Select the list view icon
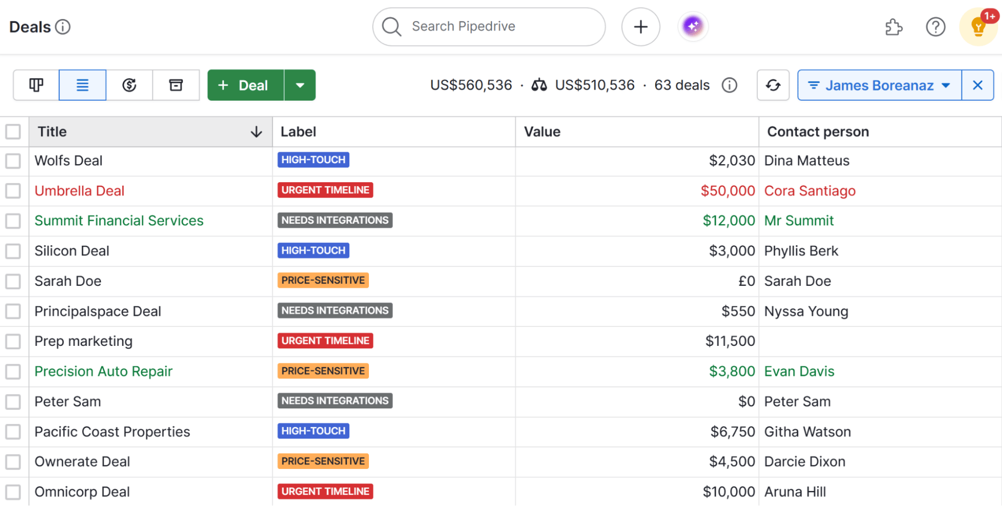1002x506 pixels. (x=82, y=85)
